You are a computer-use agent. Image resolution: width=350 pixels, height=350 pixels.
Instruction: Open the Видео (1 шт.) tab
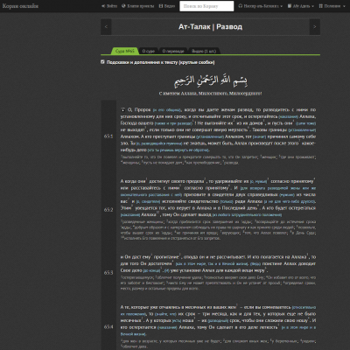tap(204, 51)
